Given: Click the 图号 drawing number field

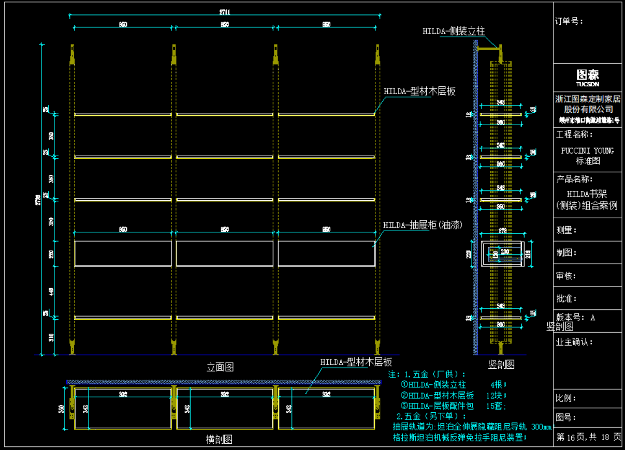Looking at the screenshot, I should 566,417.
